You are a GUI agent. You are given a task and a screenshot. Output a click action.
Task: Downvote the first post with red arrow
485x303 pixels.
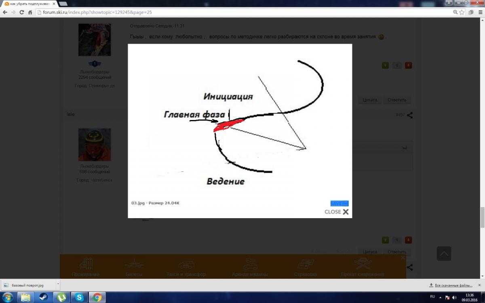pos(408,65)
